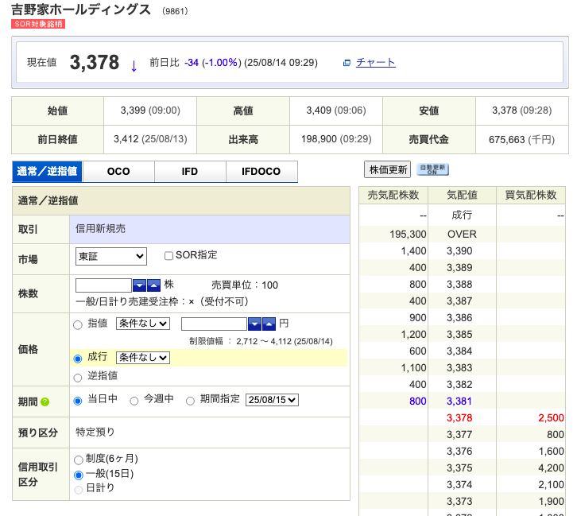Click the blue best ask price 3,381
The width and height of the screenshot is (577, 516).
pos(459,402)
